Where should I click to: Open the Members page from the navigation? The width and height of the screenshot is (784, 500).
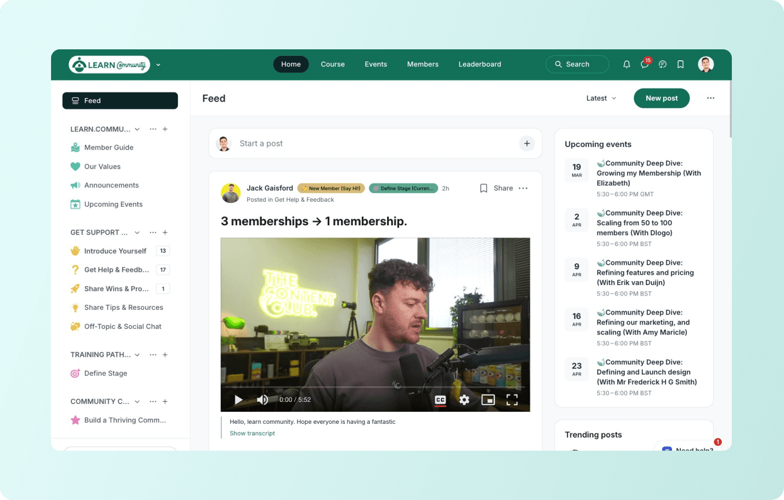click(422, 64)
